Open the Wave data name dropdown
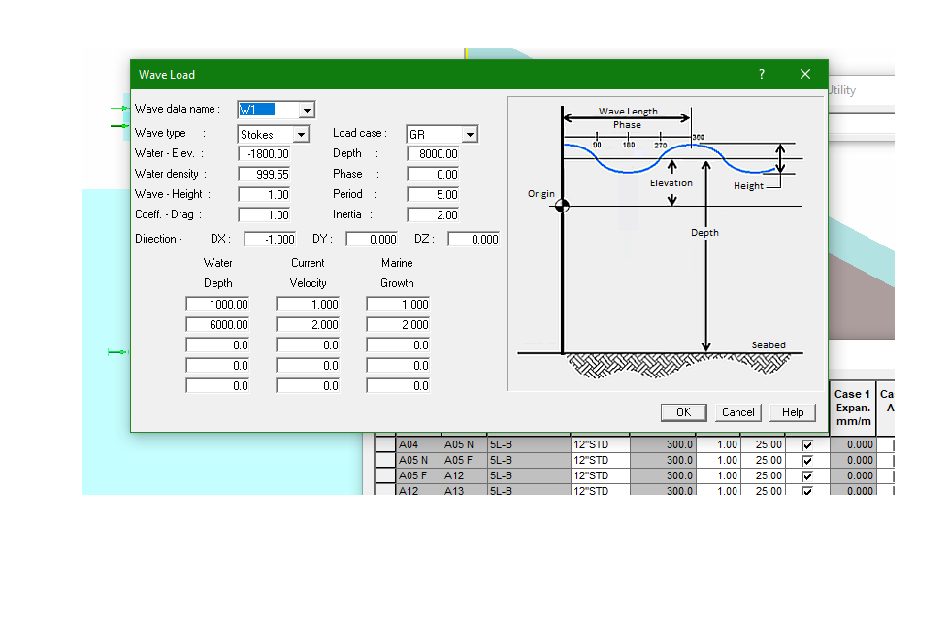The image size is (949, 621). pyautogui.click(x=307, y=110)
